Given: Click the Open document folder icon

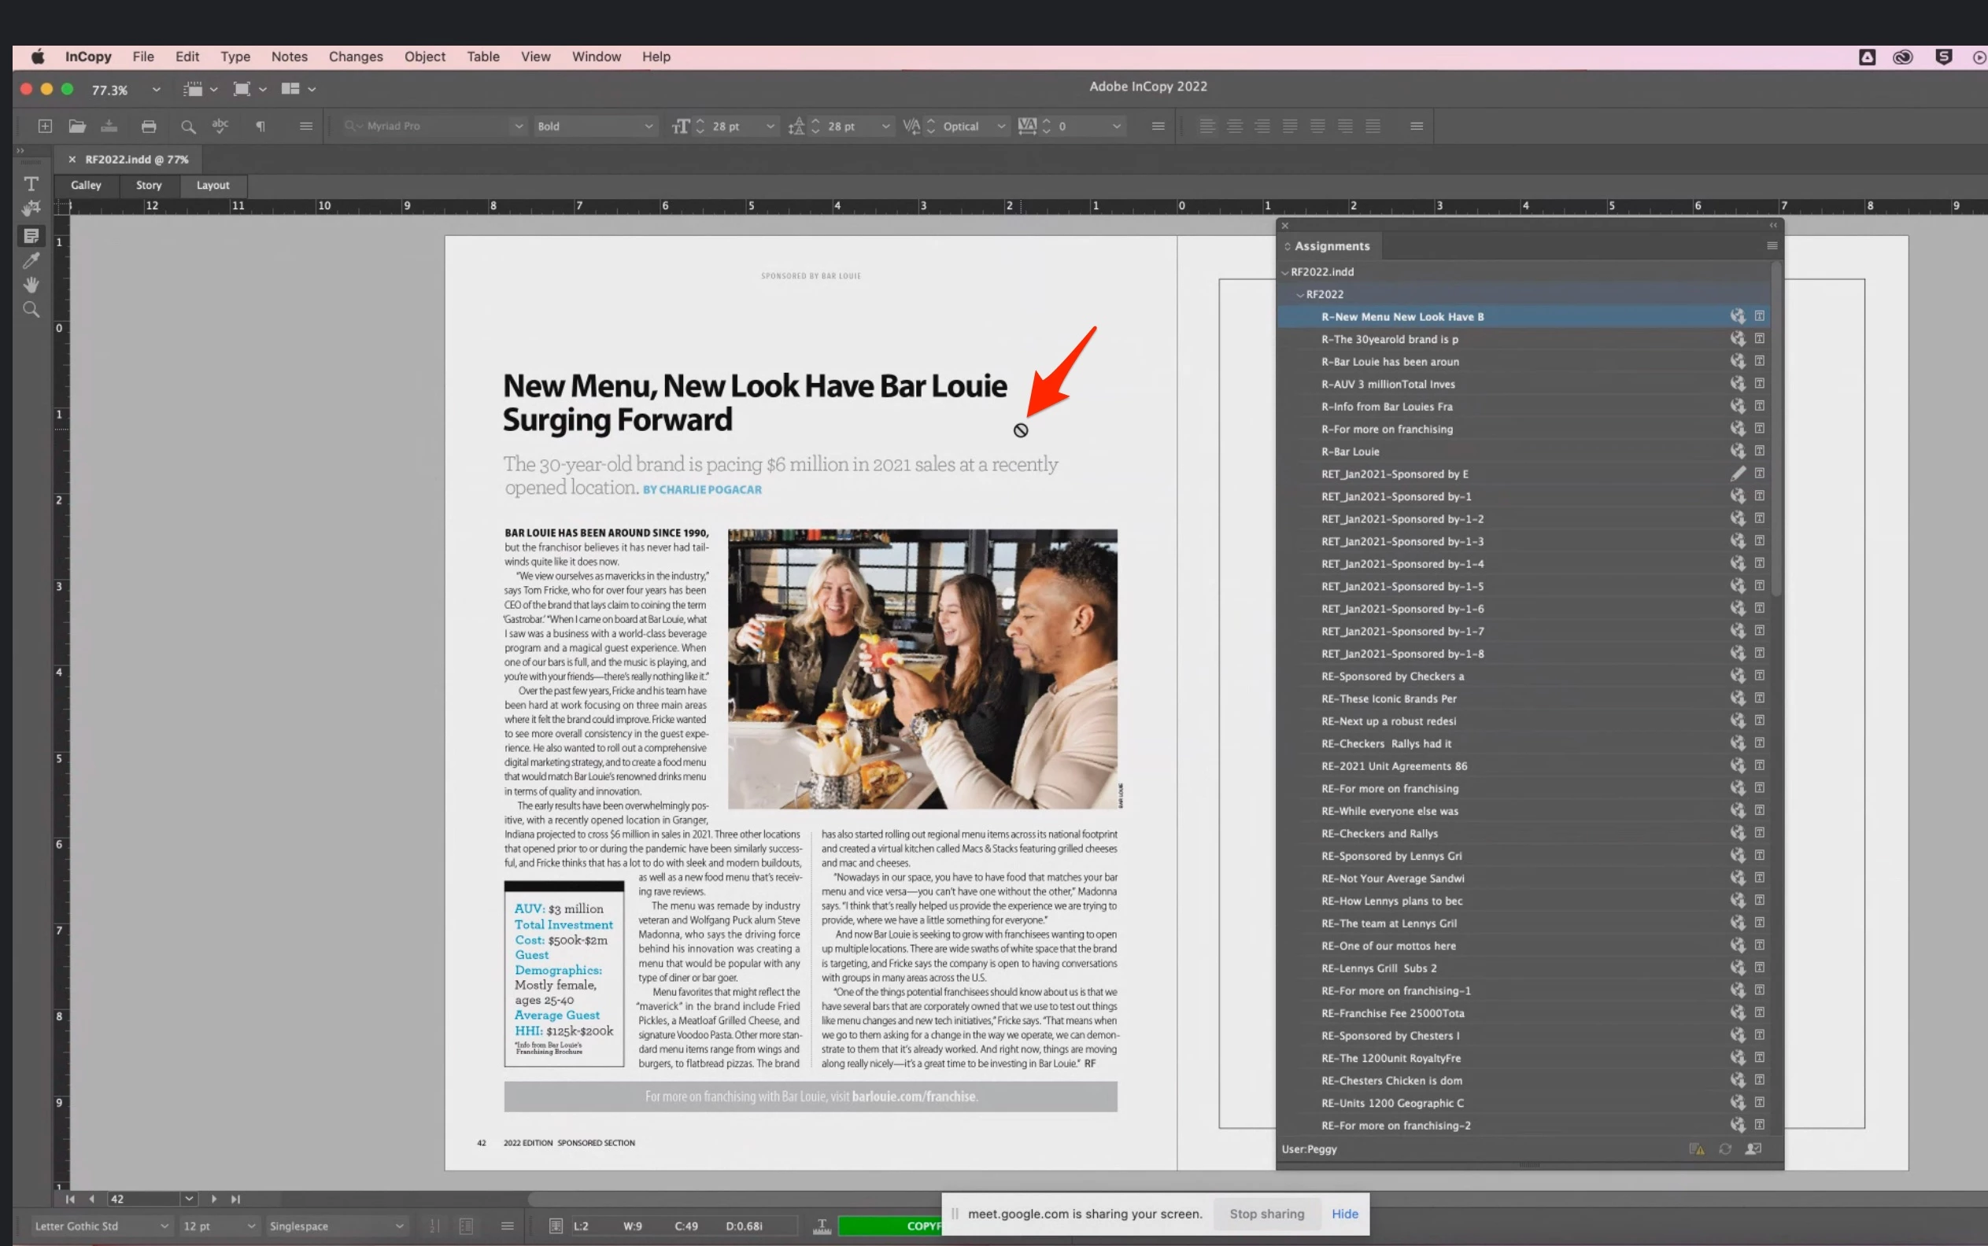Looking at the screenshot, I should pos(76,126).
